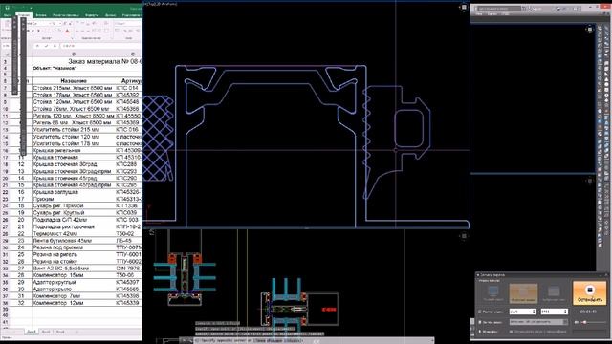Click the view control icon in upper-right AutoCAD viewport
The width and height of the screenshot is (612, 344).
(x=590, y=30)
